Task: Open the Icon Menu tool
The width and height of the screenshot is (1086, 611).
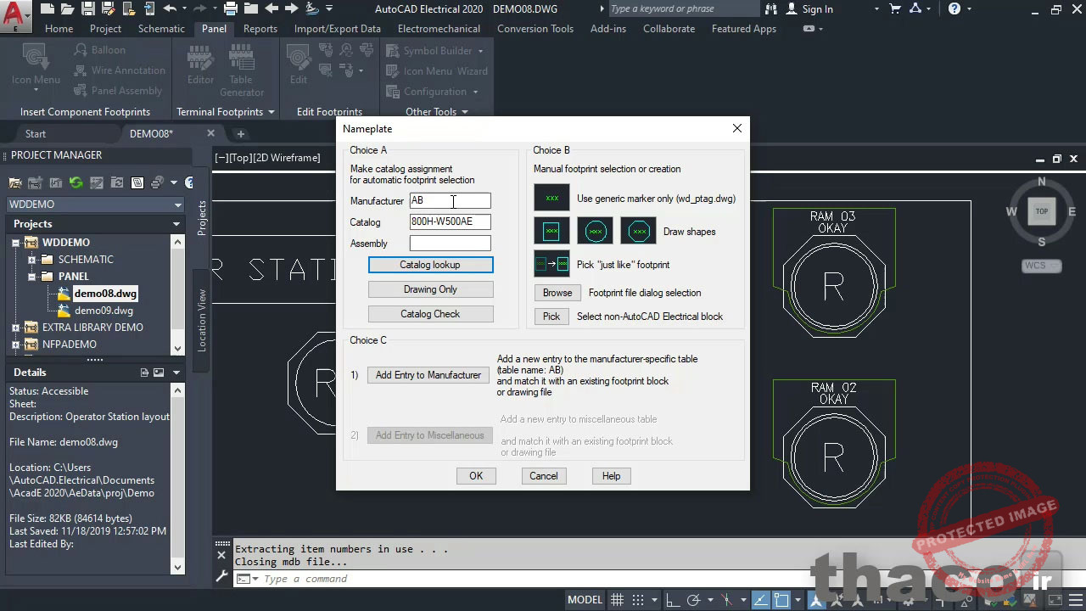Action: pyautogui.click(x=34, y=64)
